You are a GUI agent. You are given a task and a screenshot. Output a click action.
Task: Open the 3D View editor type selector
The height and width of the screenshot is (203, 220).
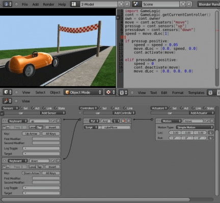tap(8, 92)
